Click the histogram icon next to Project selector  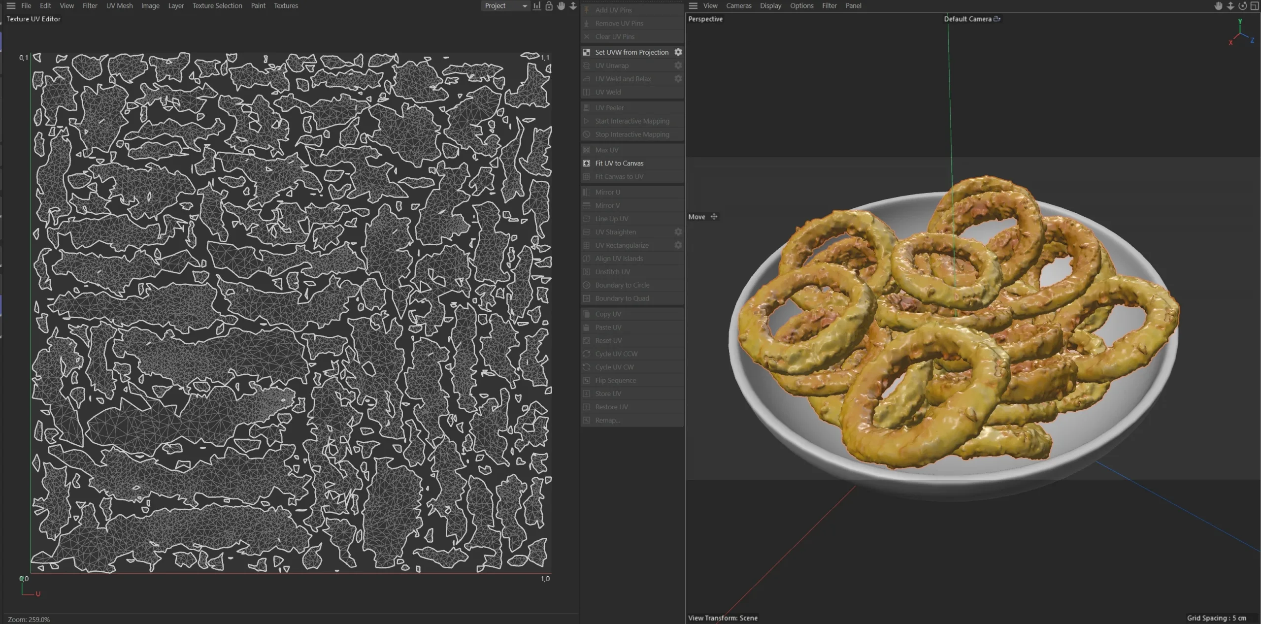point(536,5)
